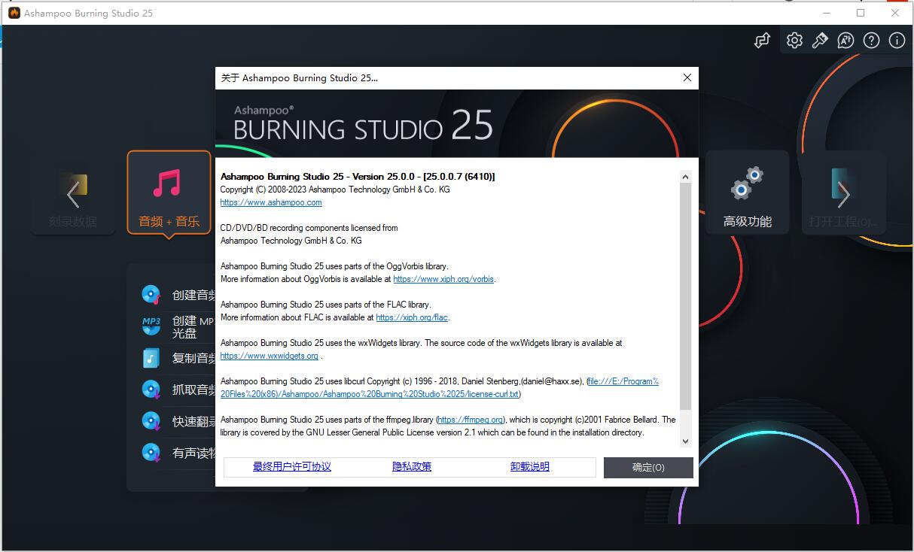
Task: Open the pin/skin tool icon in top toolbar
Action: coord(820,41)
